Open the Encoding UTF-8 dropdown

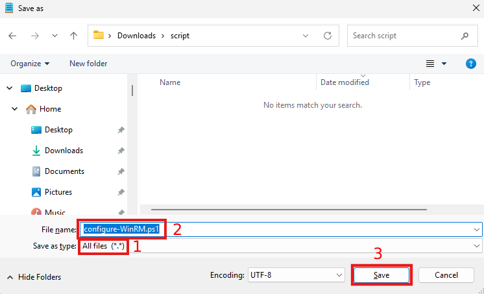[x=295, y=275]
